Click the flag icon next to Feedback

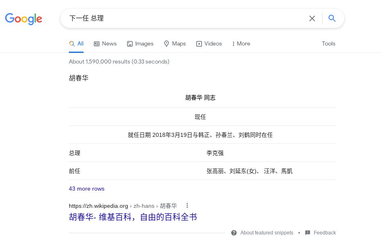click(x=307, y=232)
